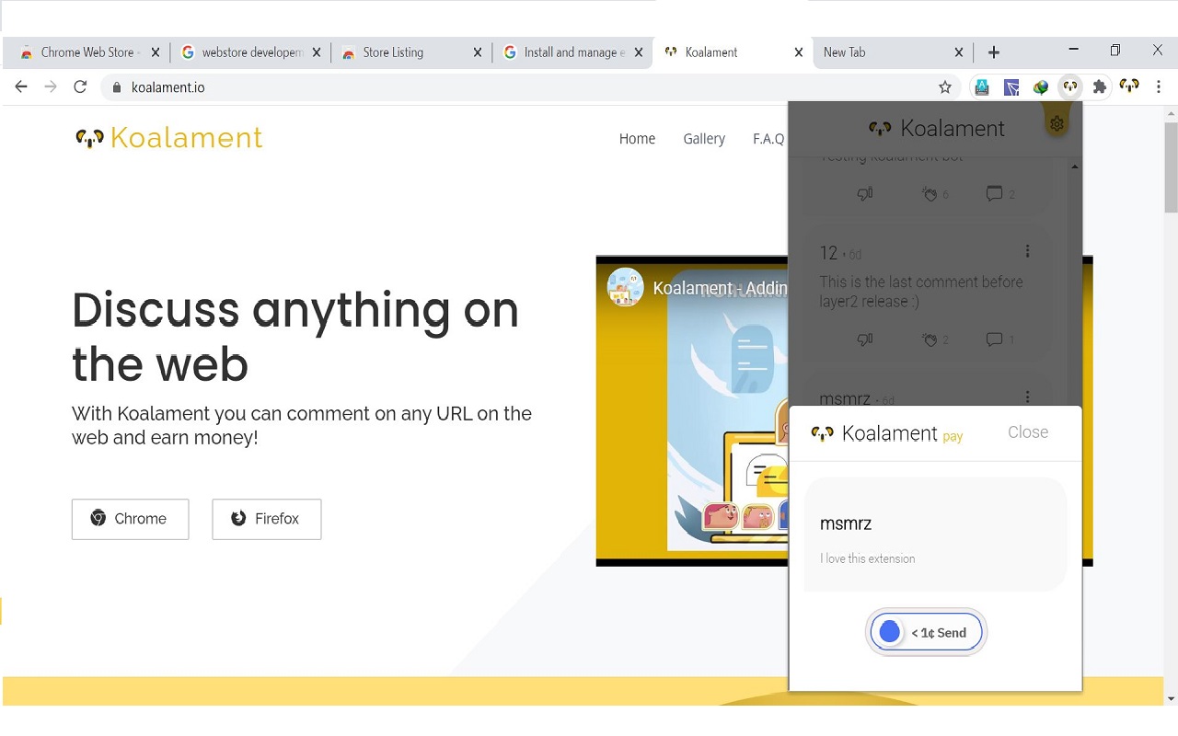
Task: View site security via padlock icon
Action: click(x=116, y=86)
